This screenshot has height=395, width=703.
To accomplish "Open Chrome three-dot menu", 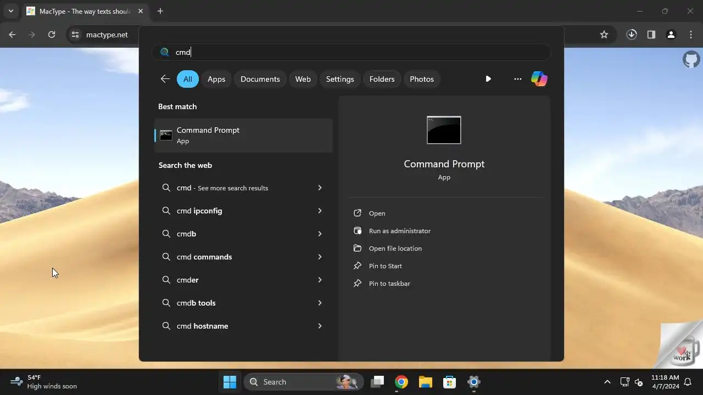I will point(691,35).
